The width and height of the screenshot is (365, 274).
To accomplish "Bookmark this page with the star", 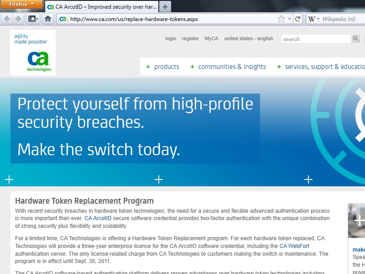I will [282, 19].
